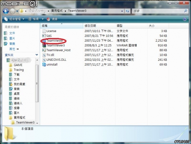This screenshot has height=144, width=191.
Task: Select the uninstall application icon
Action: pos(44,65)
